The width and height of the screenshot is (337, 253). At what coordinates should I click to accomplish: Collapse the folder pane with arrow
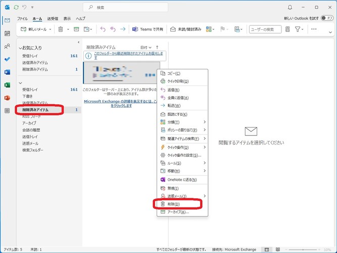(78, 42)
